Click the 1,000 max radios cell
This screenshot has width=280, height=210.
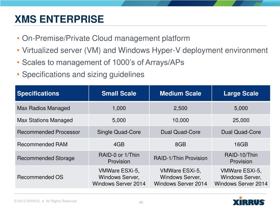[x=119, y=108]
